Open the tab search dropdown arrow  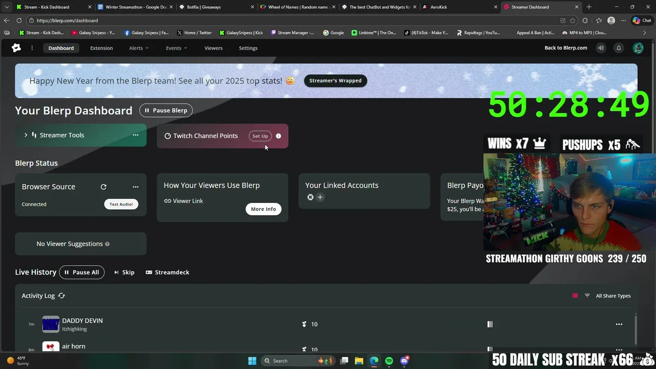click(x=6, y=7)
